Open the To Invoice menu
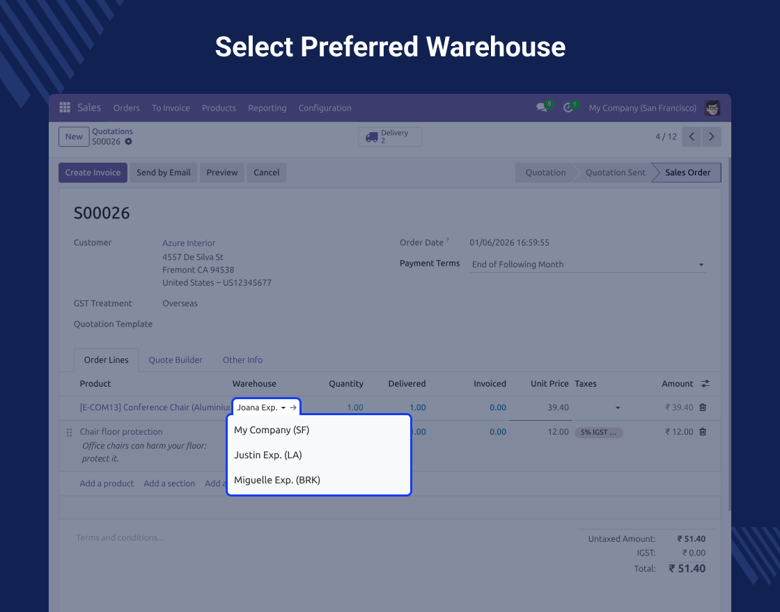The width and height of the screenshot is (780, 612). [171, 108]
